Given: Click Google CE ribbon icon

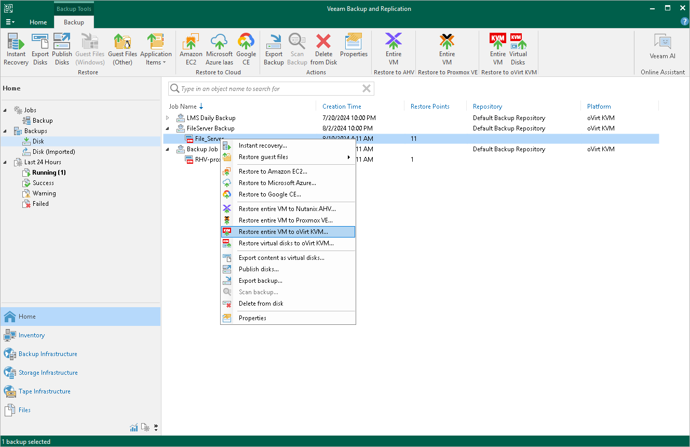Looking at the screenshot, I should point(246,49).
